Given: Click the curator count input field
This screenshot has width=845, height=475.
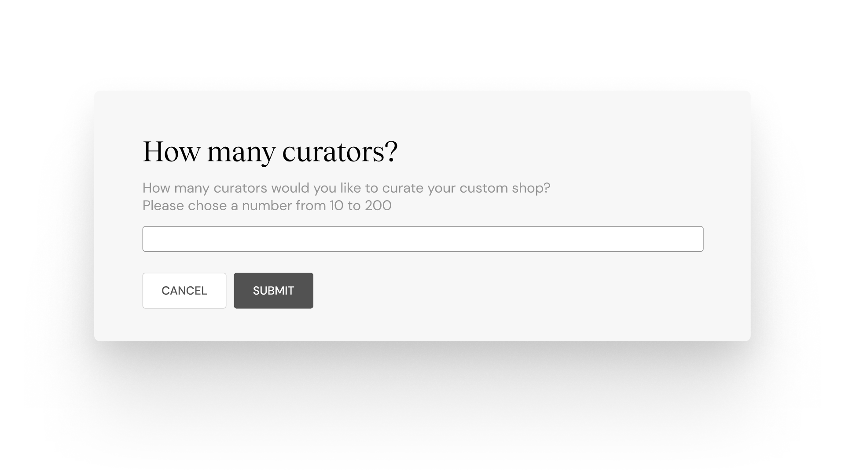Looking at the screenshot, I should pyautogui.click(x=422, y=239).
